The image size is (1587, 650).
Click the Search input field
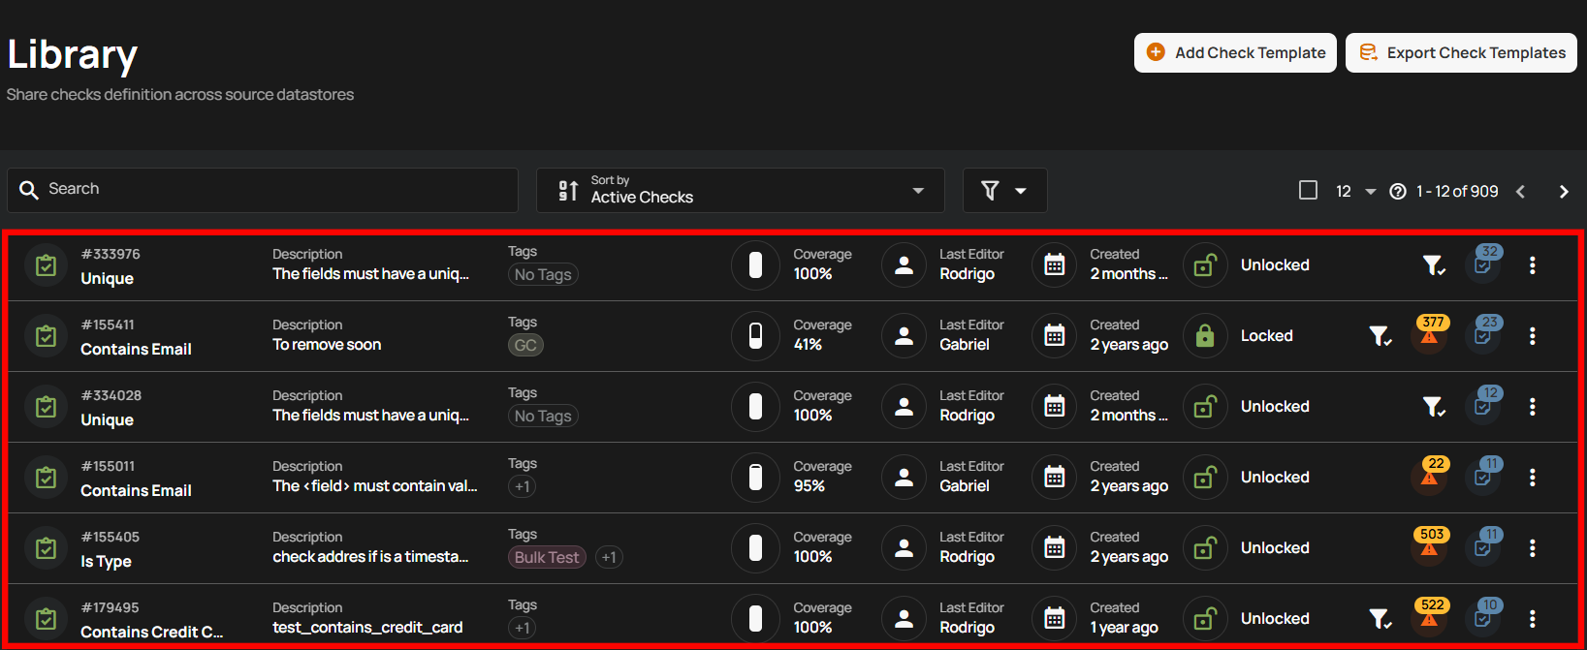264,190
